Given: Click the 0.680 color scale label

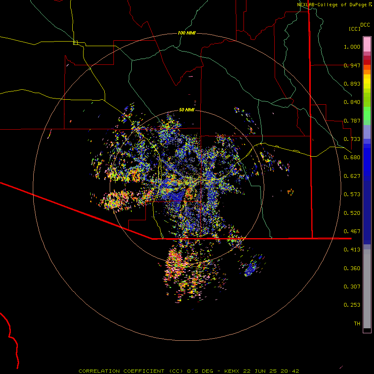Looking at the screenshot, I should click(352, 157).
